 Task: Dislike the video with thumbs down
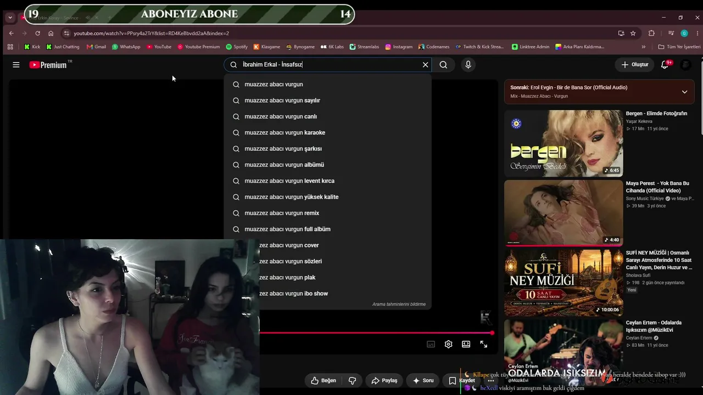[353, 380]
